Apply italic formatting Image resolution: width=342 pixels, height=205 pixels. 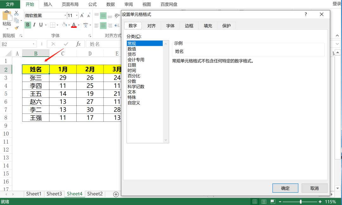[34, 25]
